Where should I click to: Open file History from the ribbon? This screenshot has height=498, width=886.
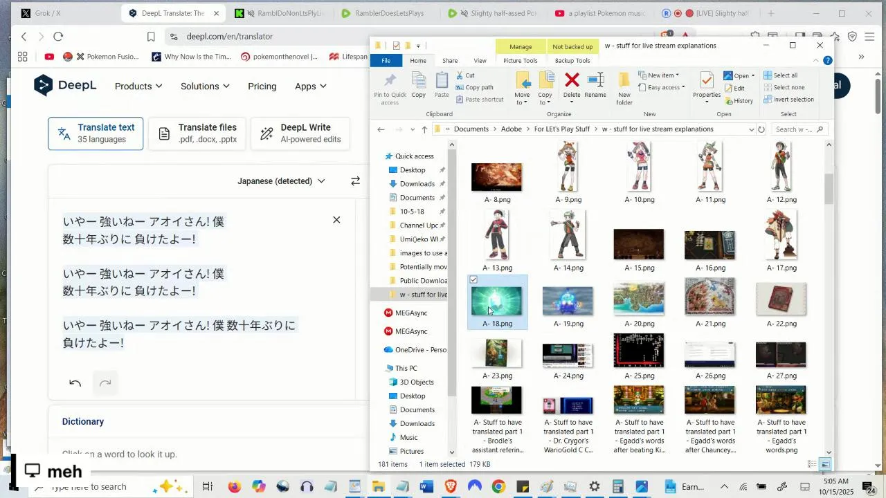[x=739, y=100]
